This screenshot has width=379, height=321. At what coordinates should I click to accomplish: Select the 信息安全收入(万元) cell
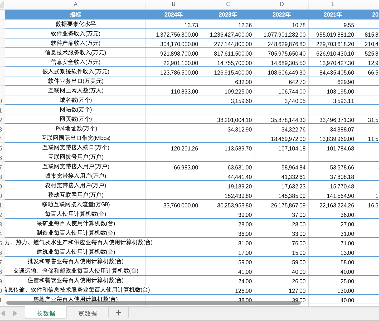click(75, 62)
